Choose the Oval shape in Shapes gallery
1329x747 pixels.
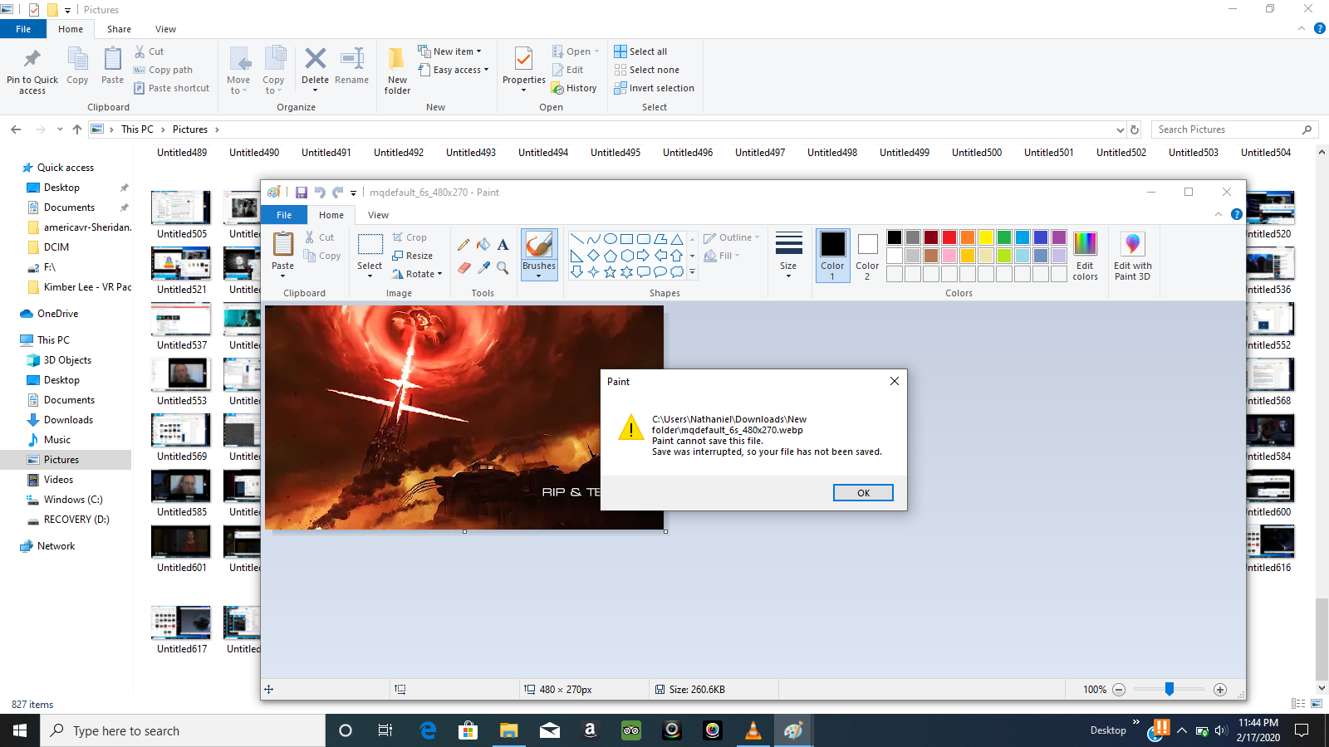pyautogui.click(x=610, y=239)
